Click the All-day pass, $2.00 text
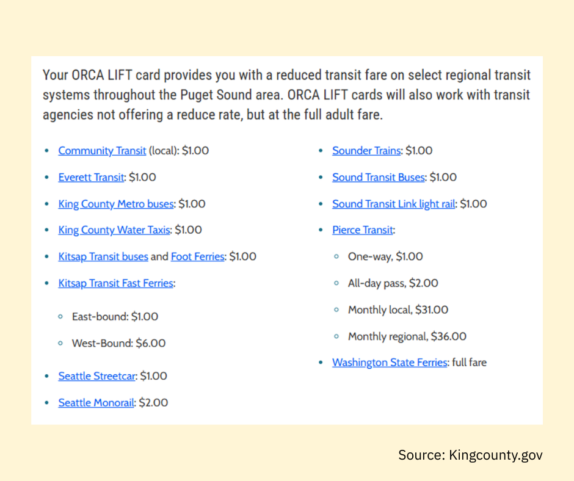Image resolution: width=574 pixels, height=481 pixels. tap(393, 283)
